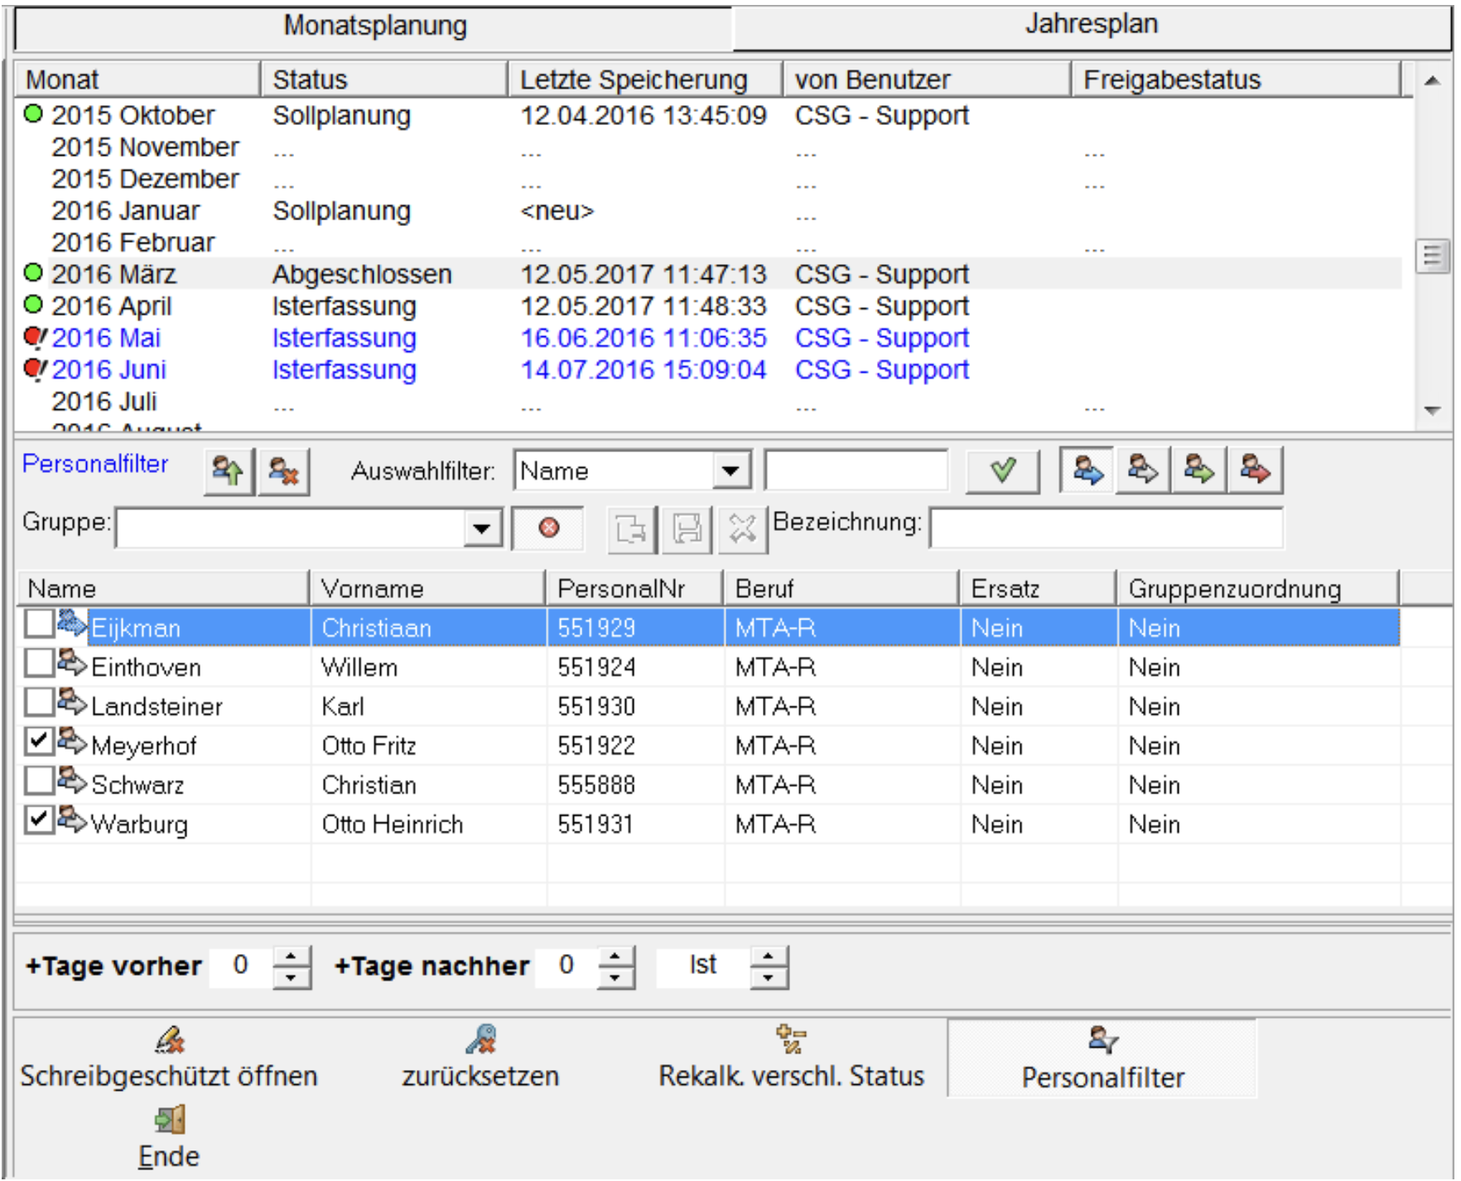The width and height of the screenshot is (1461, 1181).
Task: Select the 2015 November month row
Action: point(708,147)
